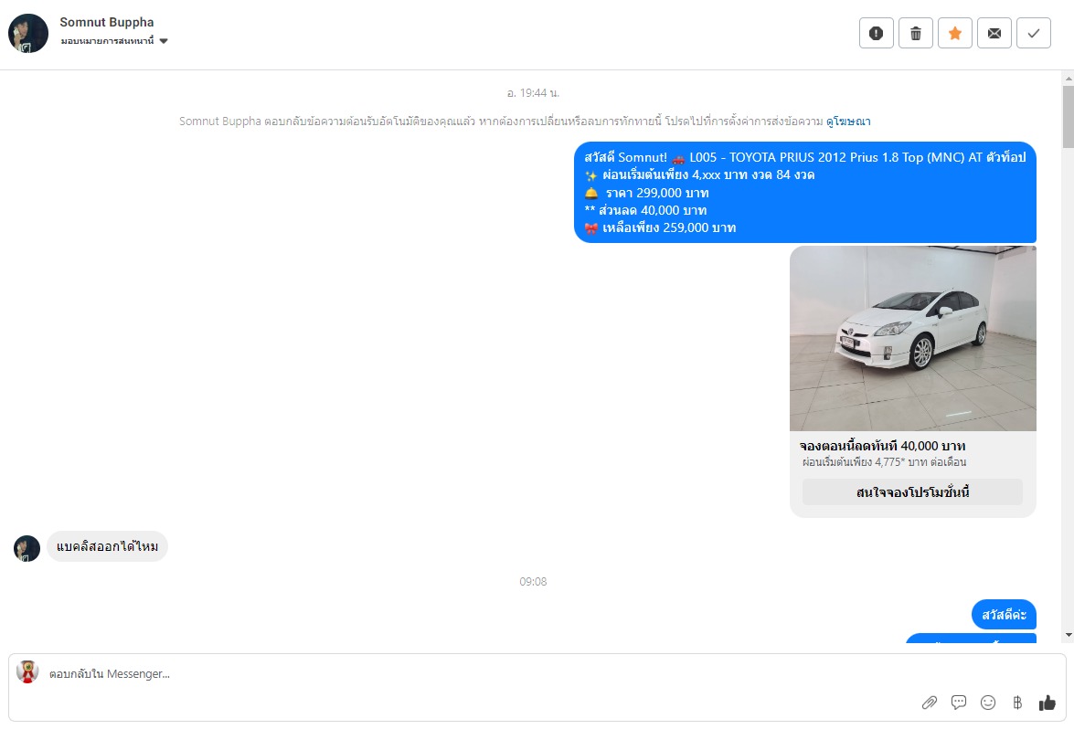Attach a file with paperclip icon
1074x729 pixels.
[929, 703]
